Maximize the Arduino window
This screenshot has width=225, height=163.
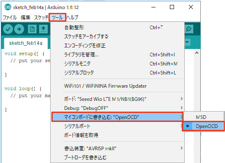172,7
